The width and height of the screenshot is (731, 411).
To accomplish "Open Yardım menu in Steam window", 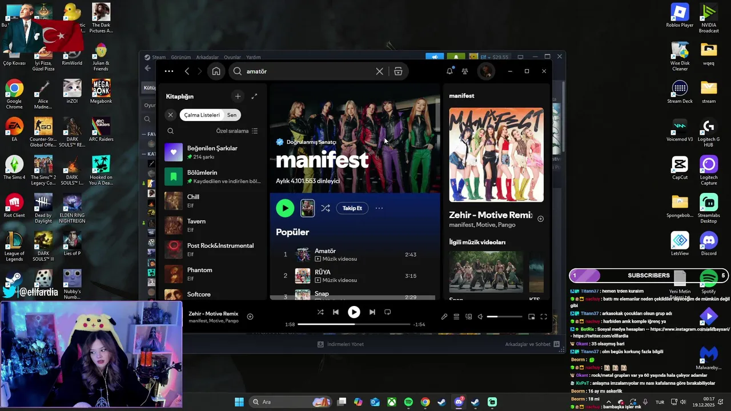I will point(253,57).
